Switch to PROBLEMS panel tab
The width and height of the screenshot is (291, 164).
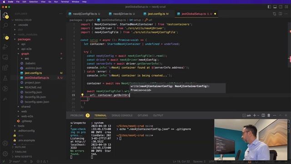pos(80,115)
